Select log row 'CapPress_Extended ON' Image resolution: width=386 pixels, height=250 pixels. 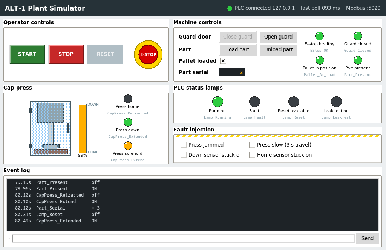point(193,221)
